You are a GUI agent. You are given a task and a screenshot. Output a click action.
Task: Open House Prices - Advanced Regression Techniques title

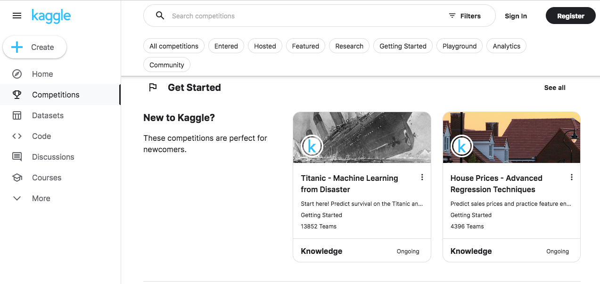click(496, 184)
